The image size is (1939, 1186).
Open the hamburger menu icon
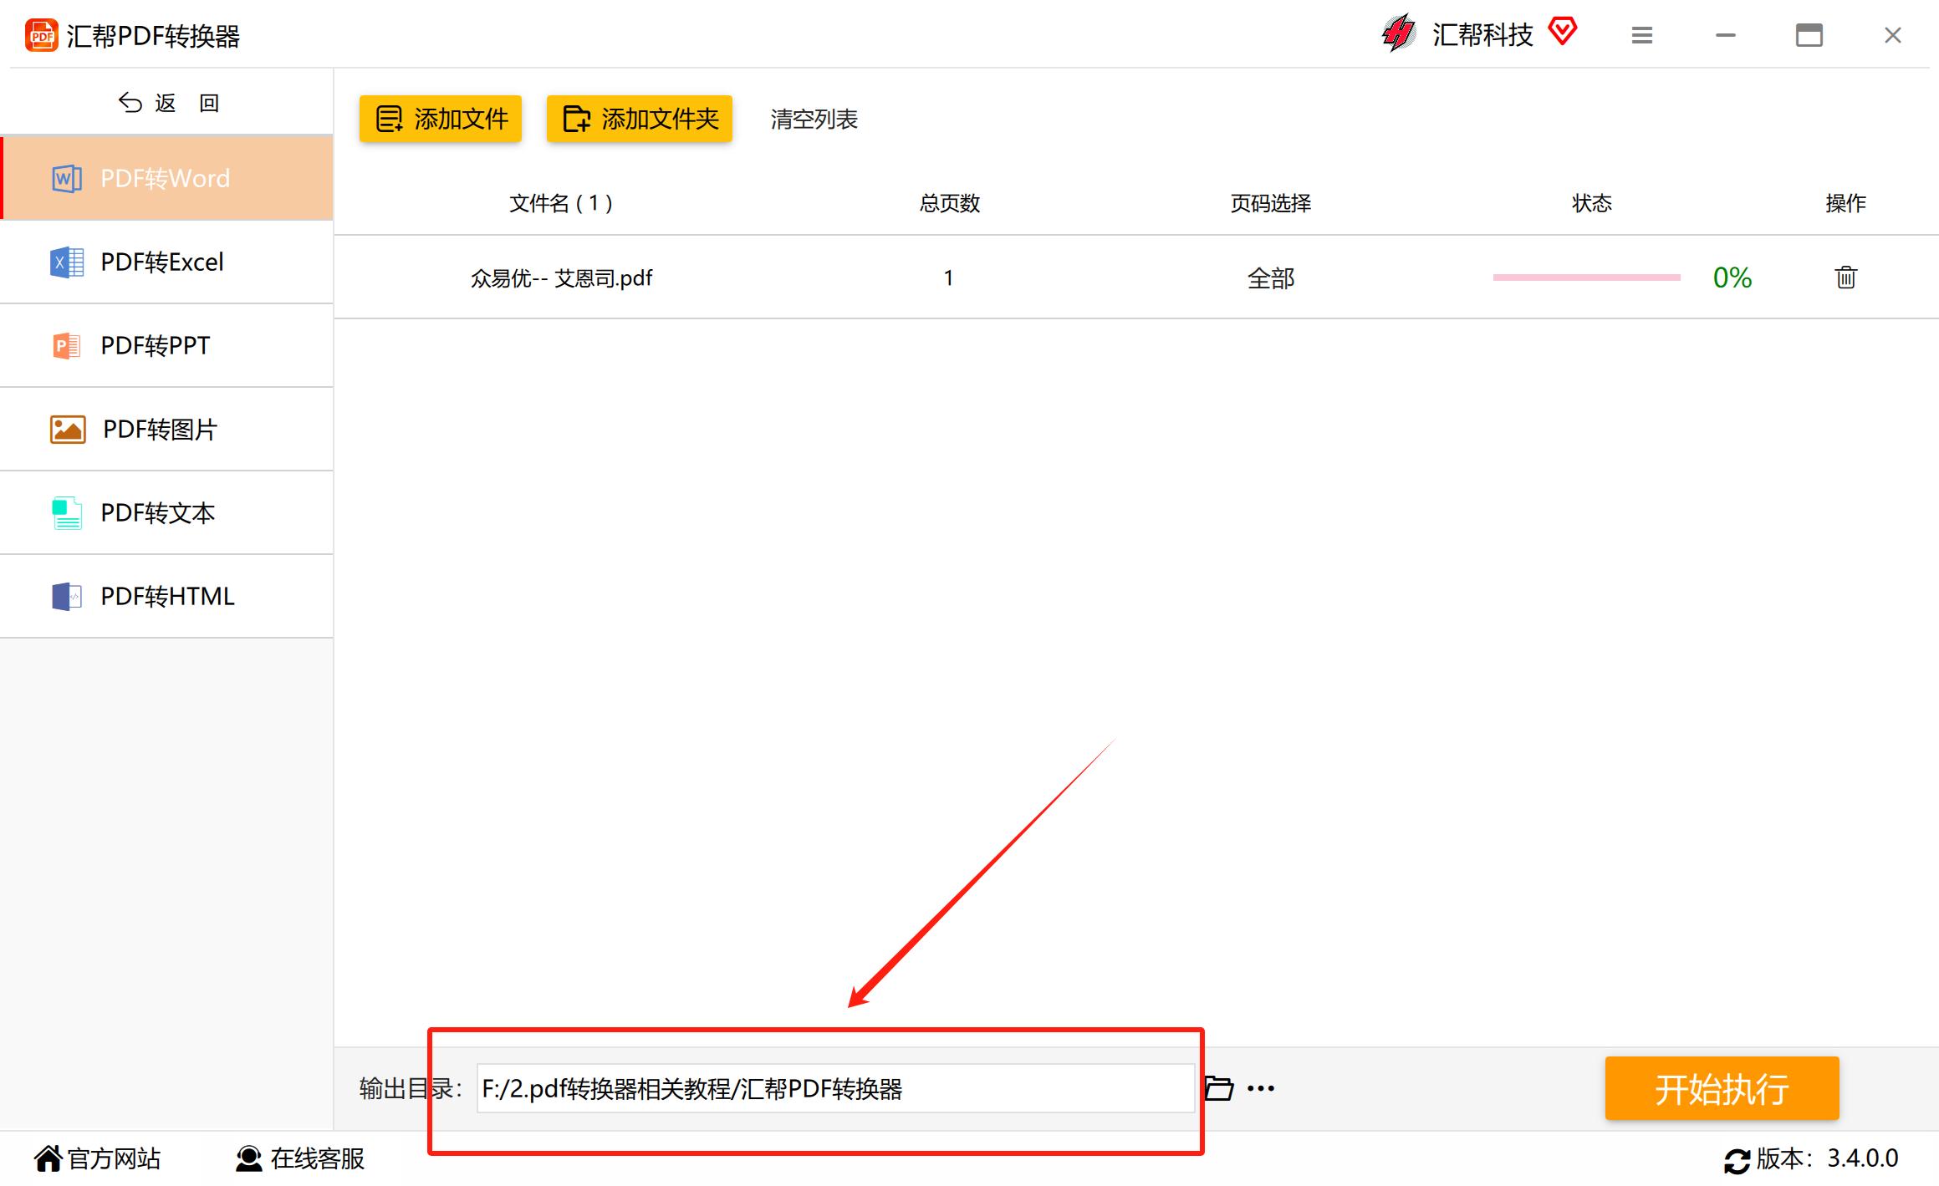pyautogui.click(x=1641, y=35)
